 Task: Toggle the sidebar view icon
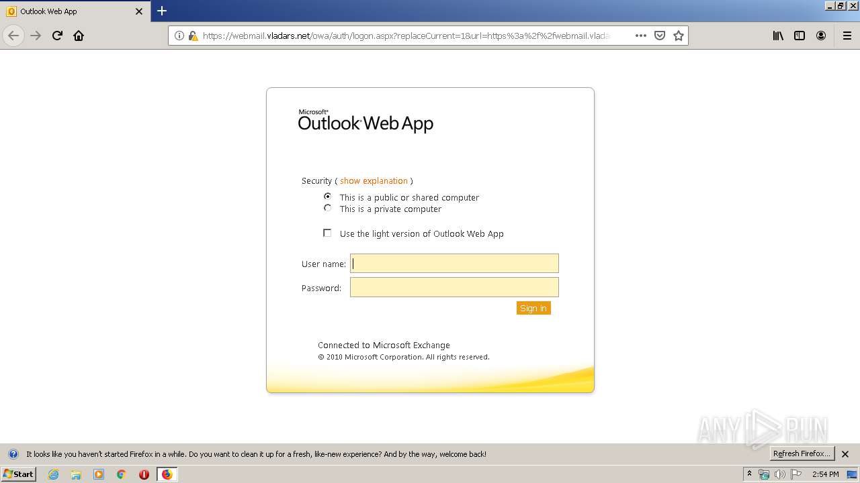click(800, 36)
